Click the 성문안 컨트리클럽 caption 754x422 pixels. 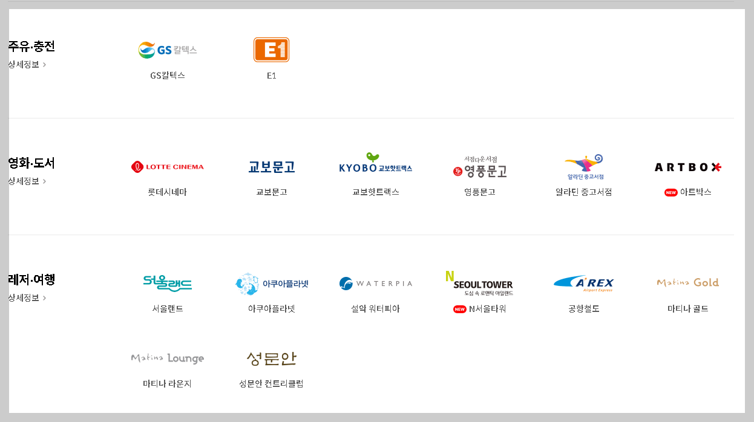tap(271, 384)
